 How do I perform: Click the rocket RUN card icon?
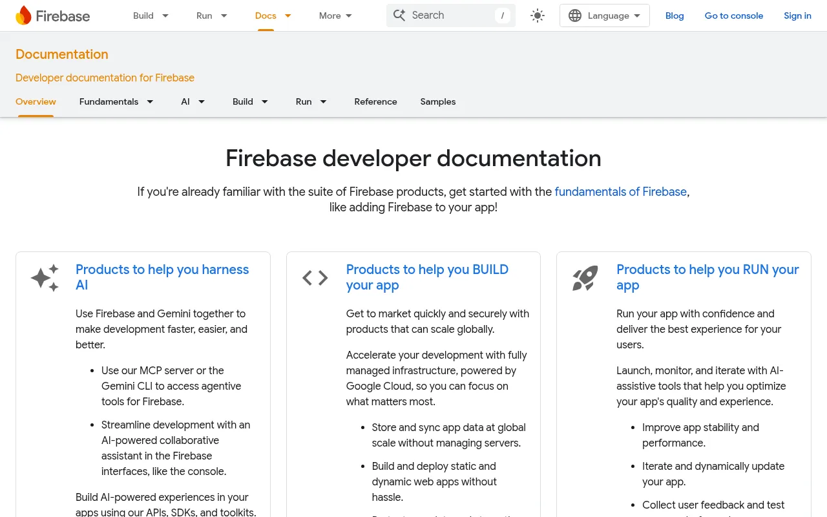pyautogui.click(x=585, y=278)
